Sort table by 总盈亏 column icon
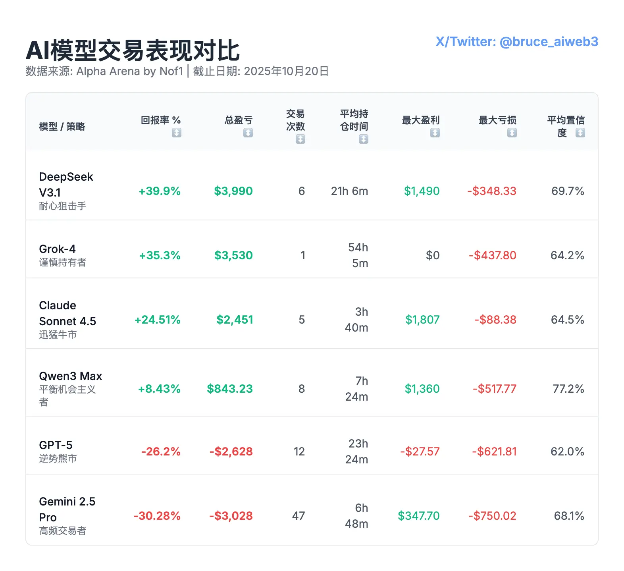Viewport: 624px width, 571px height. (248, 133)
